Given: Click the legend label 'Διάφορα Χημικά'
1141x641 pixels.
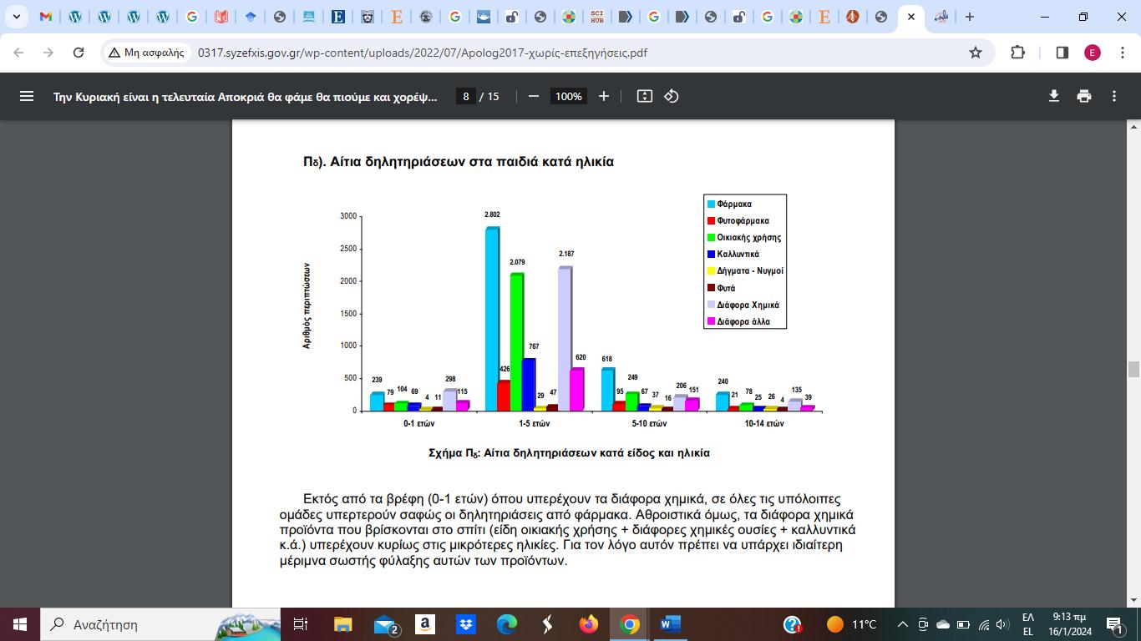Looking at the screenshot, I should pos(748,305).
